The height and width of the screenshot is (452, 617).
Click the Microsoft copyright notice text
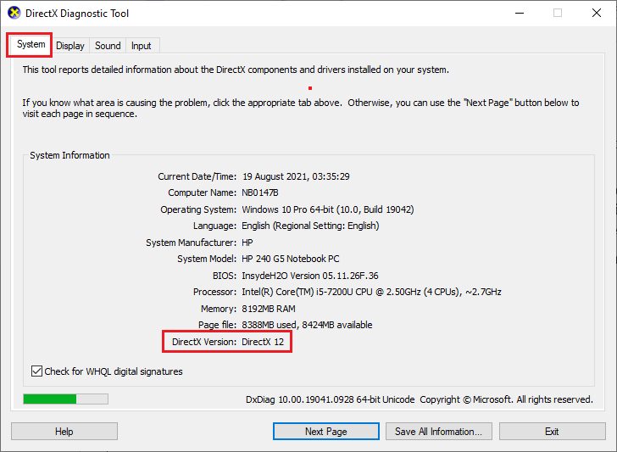pos(507,399)
